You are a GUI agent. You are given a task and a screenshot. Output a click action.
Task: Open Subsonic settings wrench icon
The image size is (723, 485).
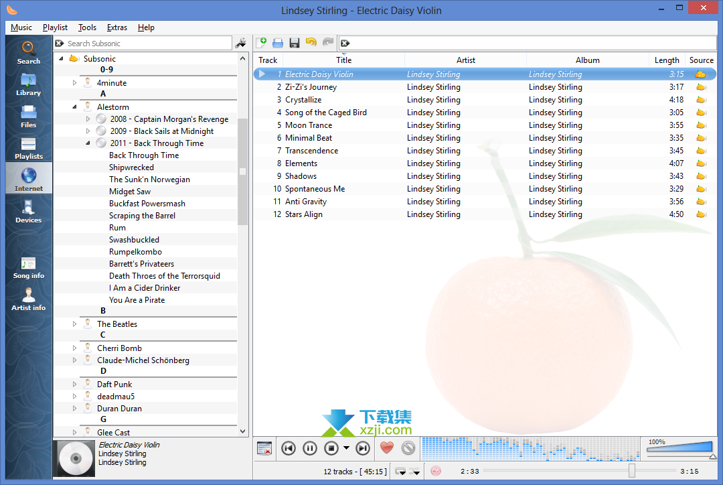point(241,44)
